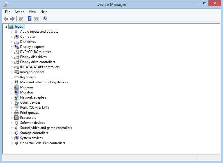Select Monitors label

tap(27, 92)
